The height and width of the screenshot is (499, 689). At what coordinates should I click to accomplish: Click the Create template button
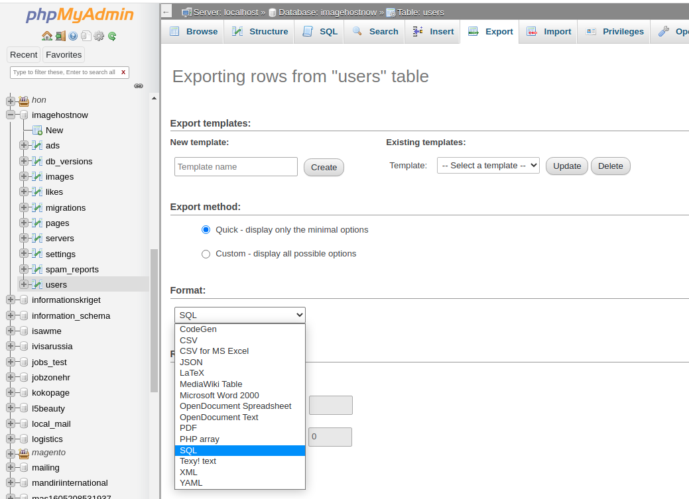pos(324,167)
